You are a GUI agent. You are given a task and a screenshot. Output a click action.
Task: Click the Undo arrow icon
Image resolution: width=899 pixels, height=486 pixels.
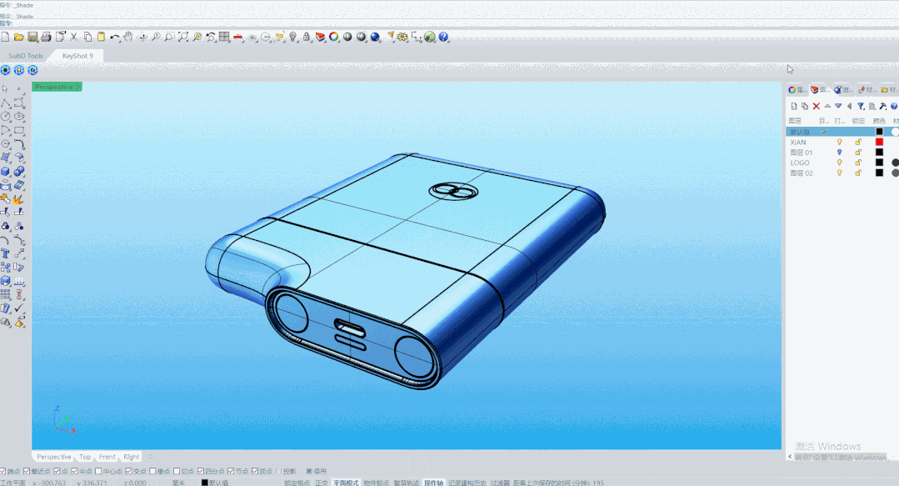click(x=115, y=37)
